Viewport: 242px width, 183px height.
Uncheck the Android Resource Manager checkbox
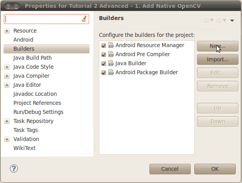tap(104, 46)
